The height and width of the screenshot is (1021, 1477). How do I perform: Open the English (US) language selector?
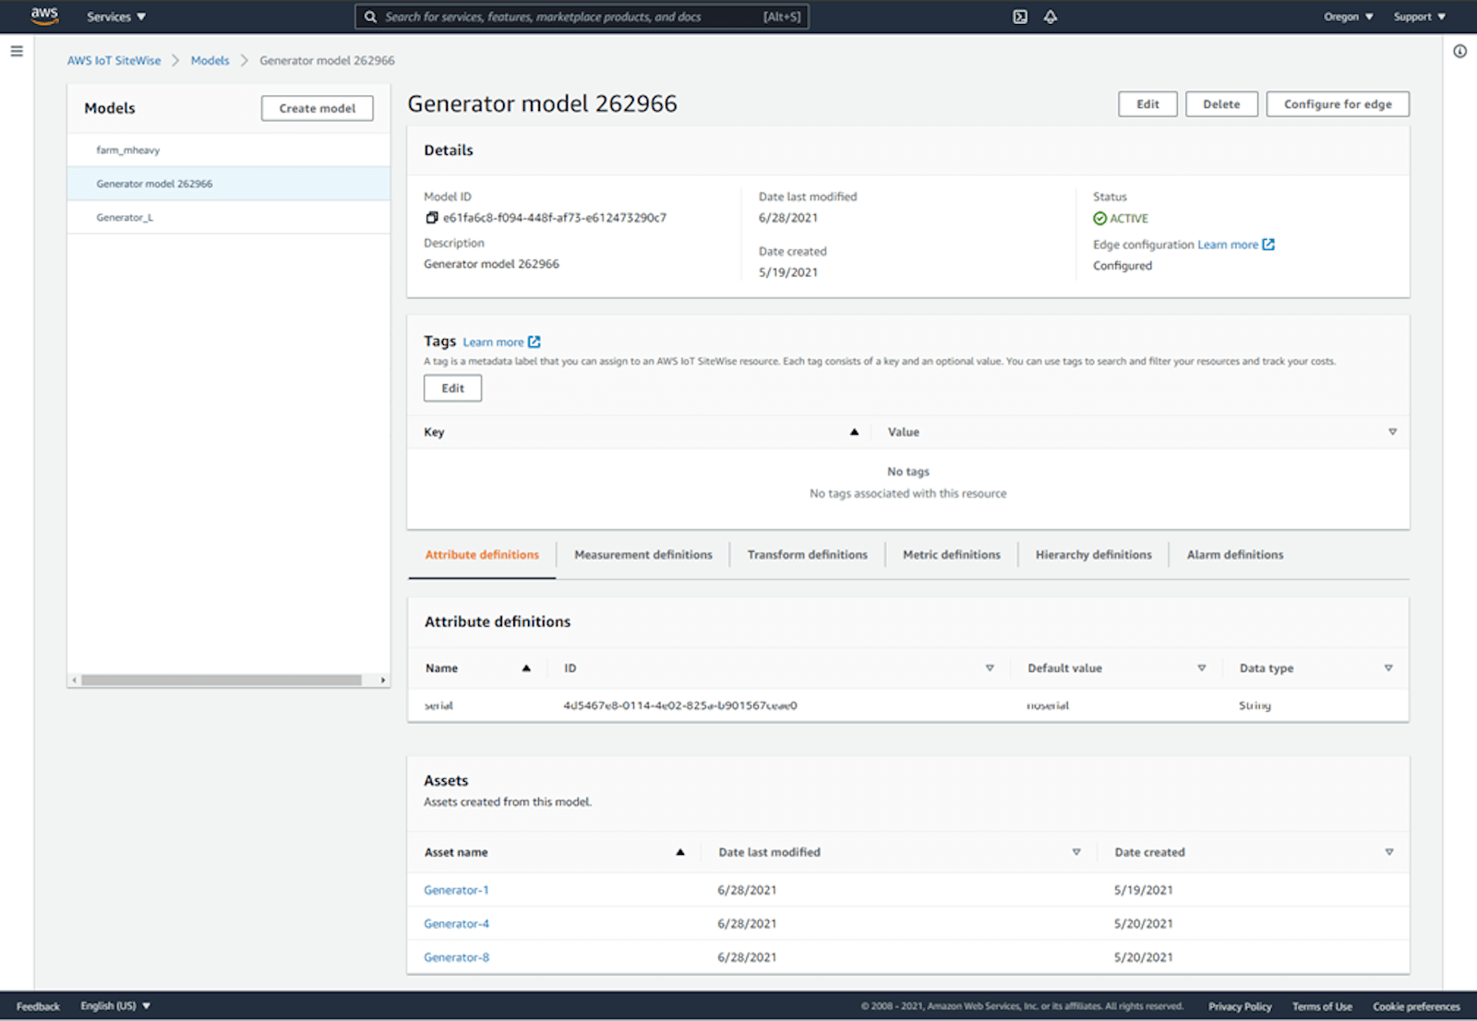[x=115, y=1006]
